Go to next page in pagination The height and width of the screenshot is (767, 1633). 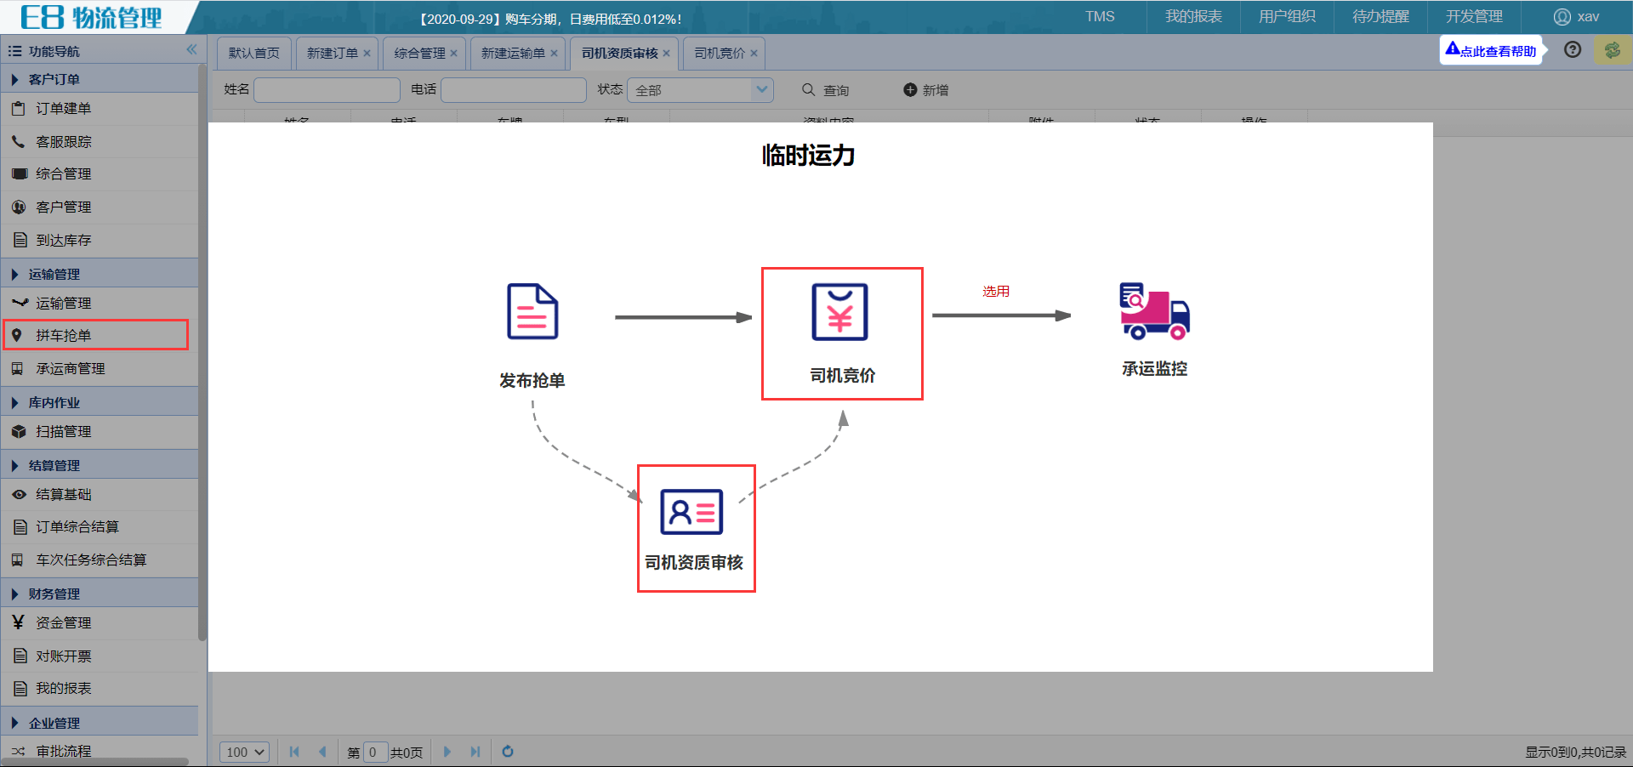(x=447, y=752)
